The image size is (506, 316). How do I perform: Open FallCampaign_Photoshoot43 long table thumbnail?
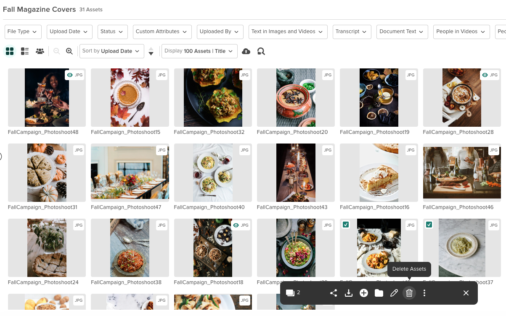pos(296,173)
